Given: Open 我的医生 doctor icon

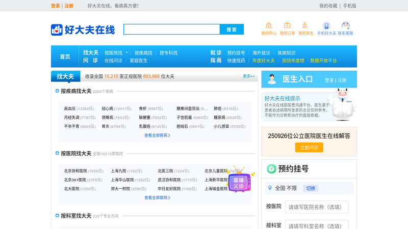Looking at the screenshot, I should [x=304, y=25].
